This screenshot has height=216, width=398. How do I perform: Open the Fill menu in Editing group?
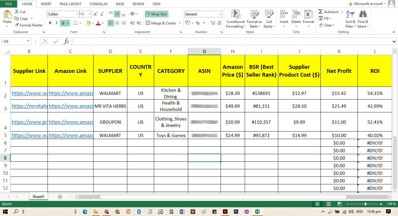point(325,19)
